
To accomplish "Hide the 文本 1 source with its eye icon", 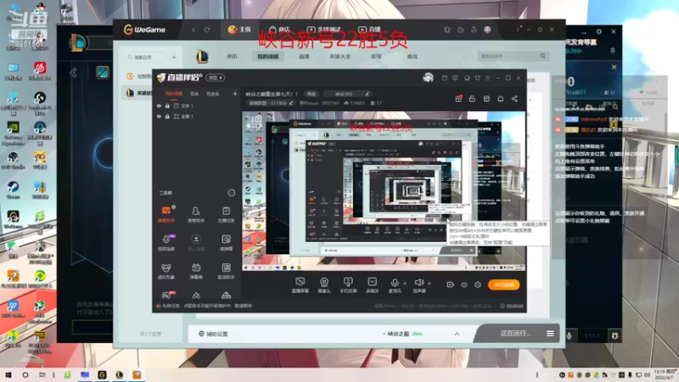I will [159, 105].
